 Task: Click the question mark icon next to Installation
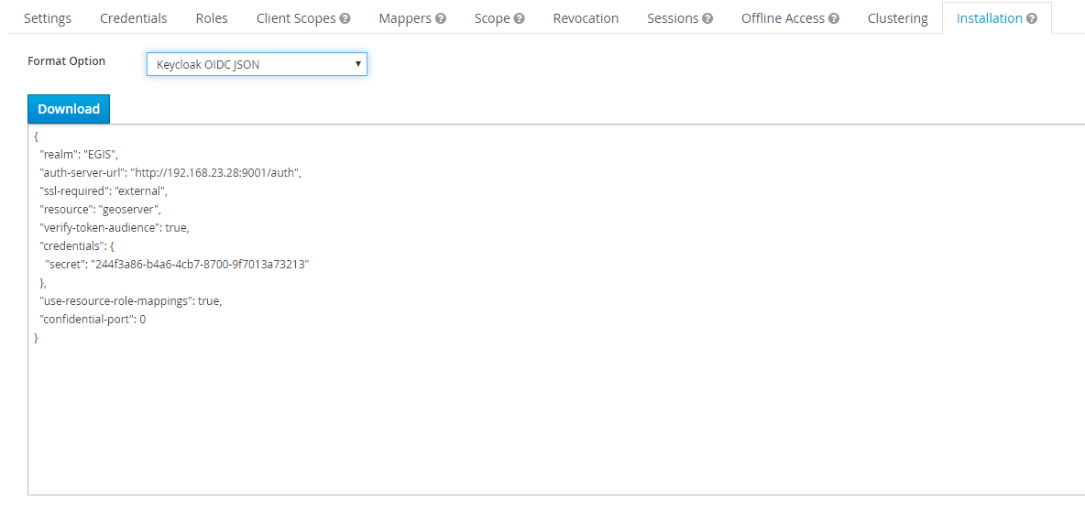[1032, 18]
